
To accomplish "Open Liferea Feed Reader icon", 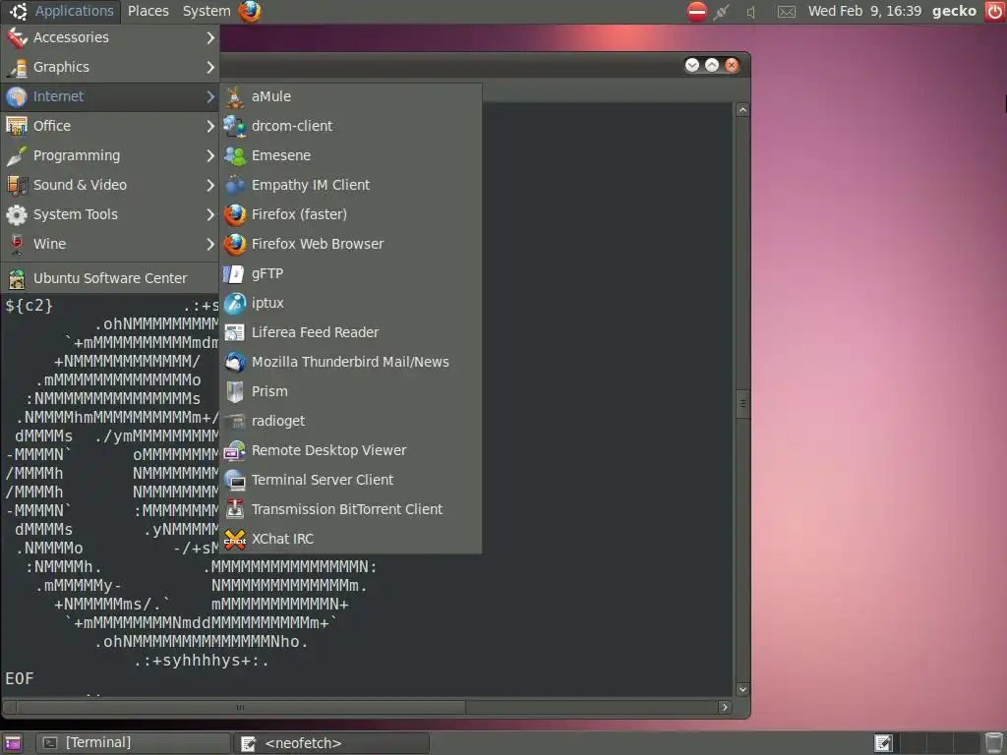I will click(234, 332).
